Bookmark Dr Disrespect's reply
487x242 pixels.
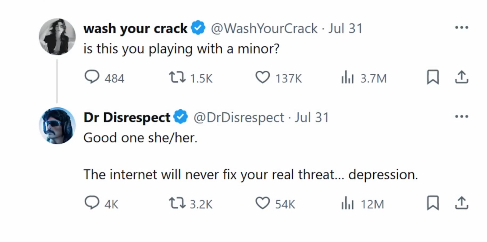coord(433,203)
